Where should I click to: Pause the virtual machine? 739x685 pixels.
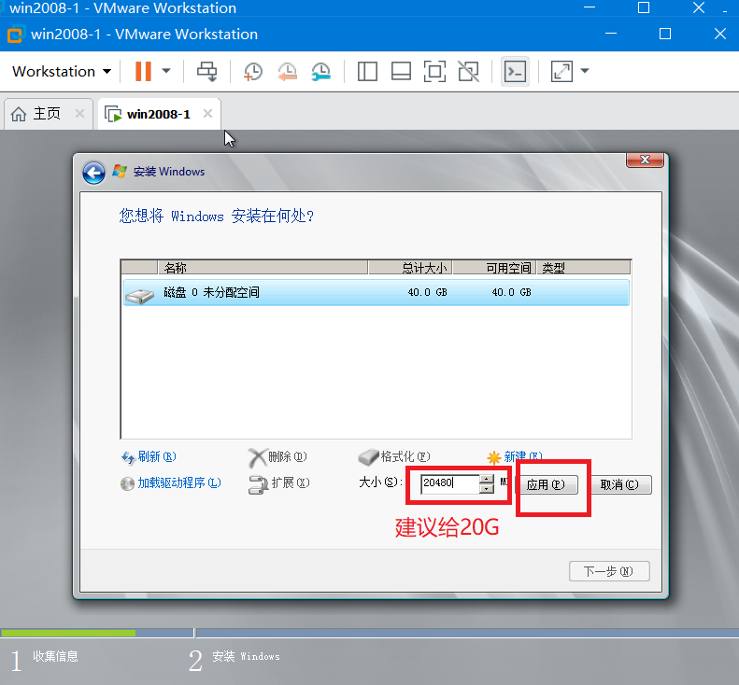[x=143, y=72]
